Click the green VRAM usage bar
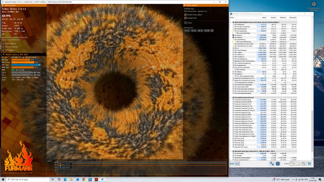Viewport: 324px width, 182px height. click(13, 70)
